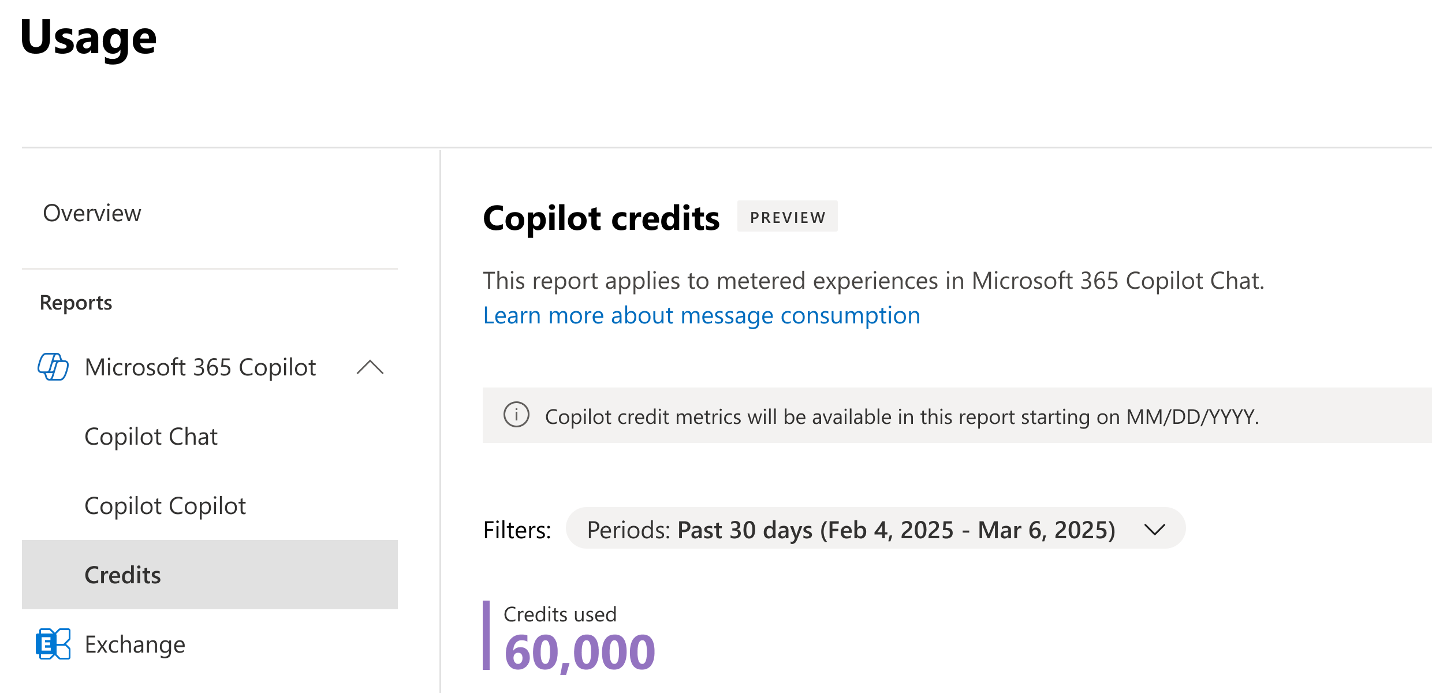Click the Exchange icon in sidebar
Screen dimensions: 1432x693
[53, 644]
